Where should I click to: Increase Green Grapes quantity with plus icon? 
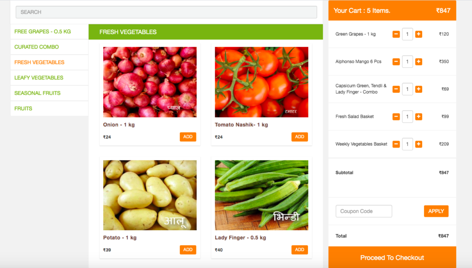(419, 34)
